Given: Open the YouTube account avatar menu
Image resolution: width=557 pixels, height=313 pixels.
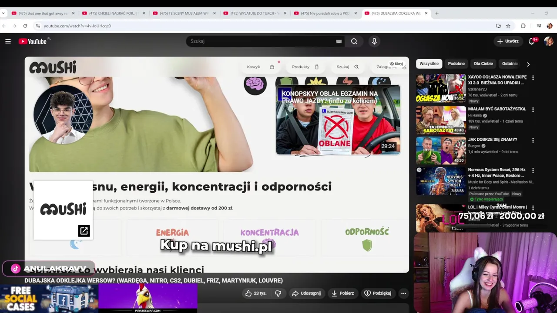Looking at the screenshot, I should [x=548, y=41].
